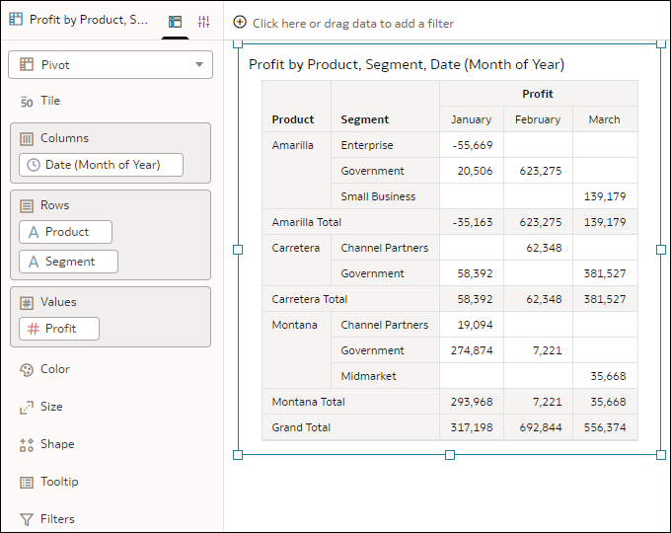This screenshot has width=671, height=533.
Task: Switch to the Properties sliders tab
Action: 204,21
